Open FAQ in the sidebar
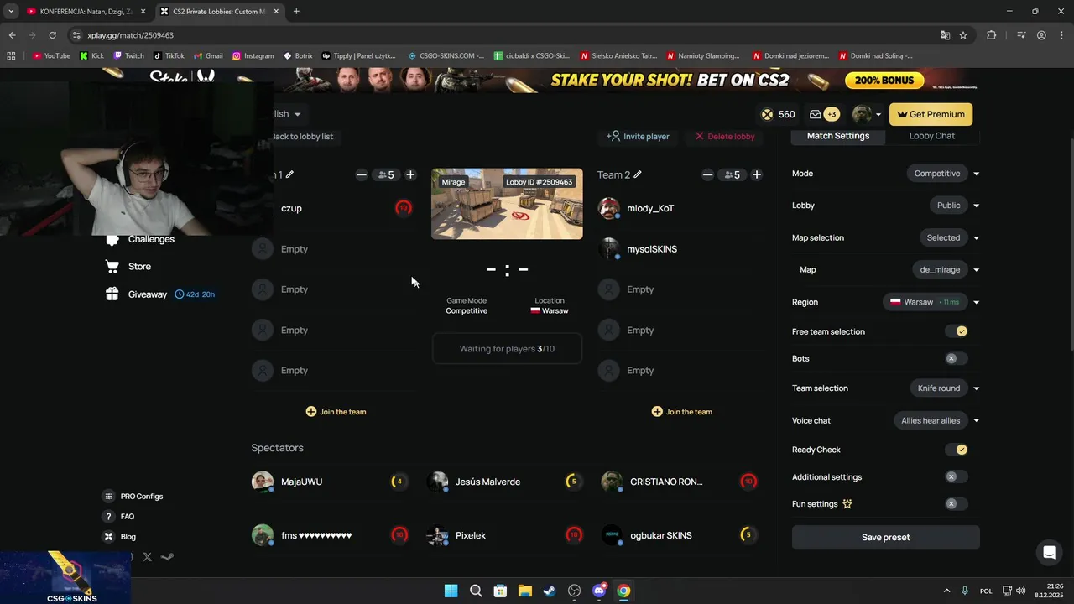Image resolution: width=1074 pixels, height=604 pixels. tap(118, 517)
